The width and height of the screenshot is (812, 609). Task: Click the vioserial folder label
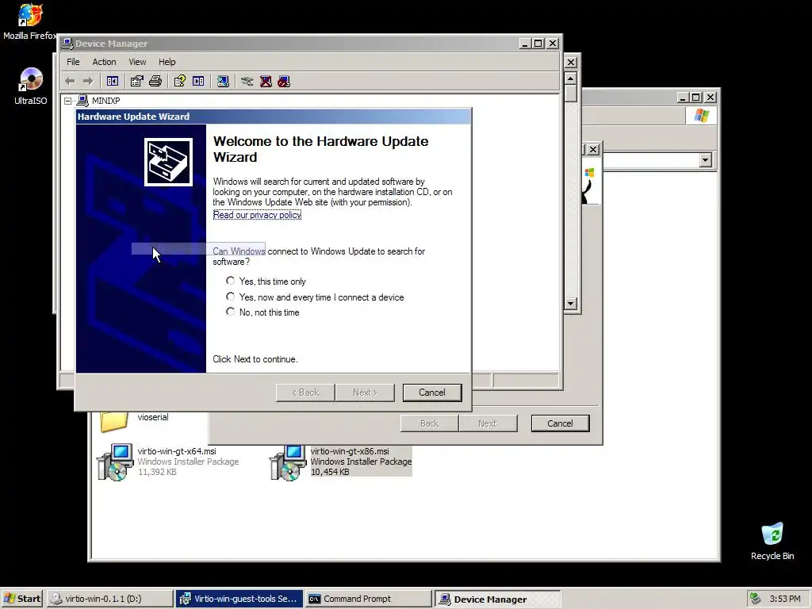pos(153,417)
